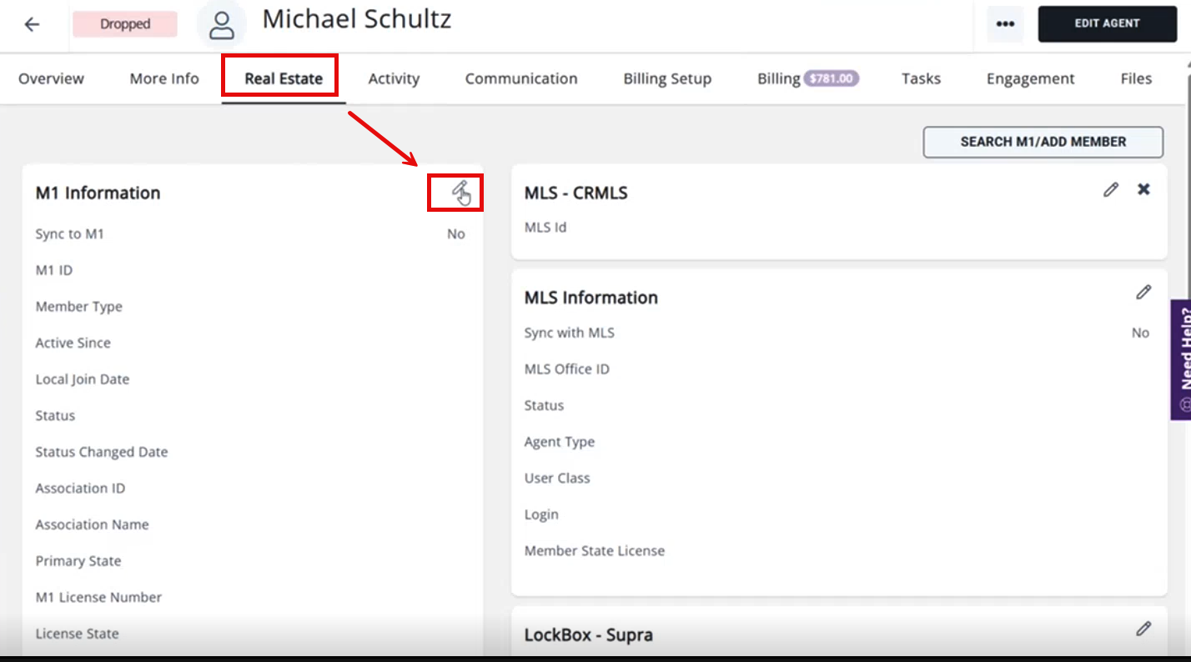Click the MLS - CRMLS heading

coord(575,193)
